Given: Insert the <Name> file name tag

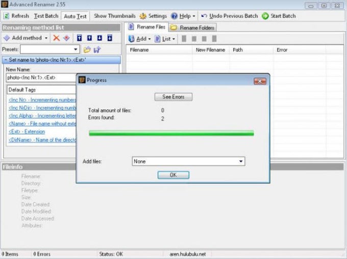Looking at the screenshot, I should [42, 124].
